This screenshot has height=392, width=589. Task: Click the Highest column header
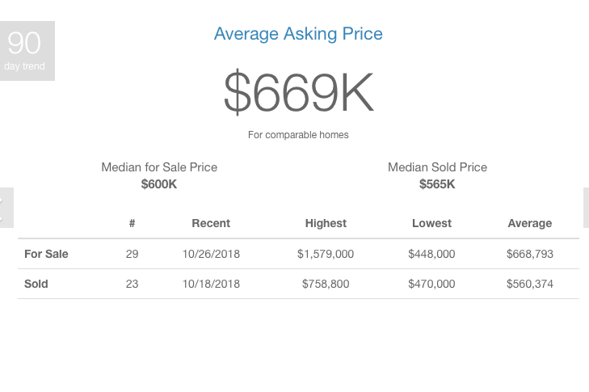pyautogui.click(x=326, y=223)
